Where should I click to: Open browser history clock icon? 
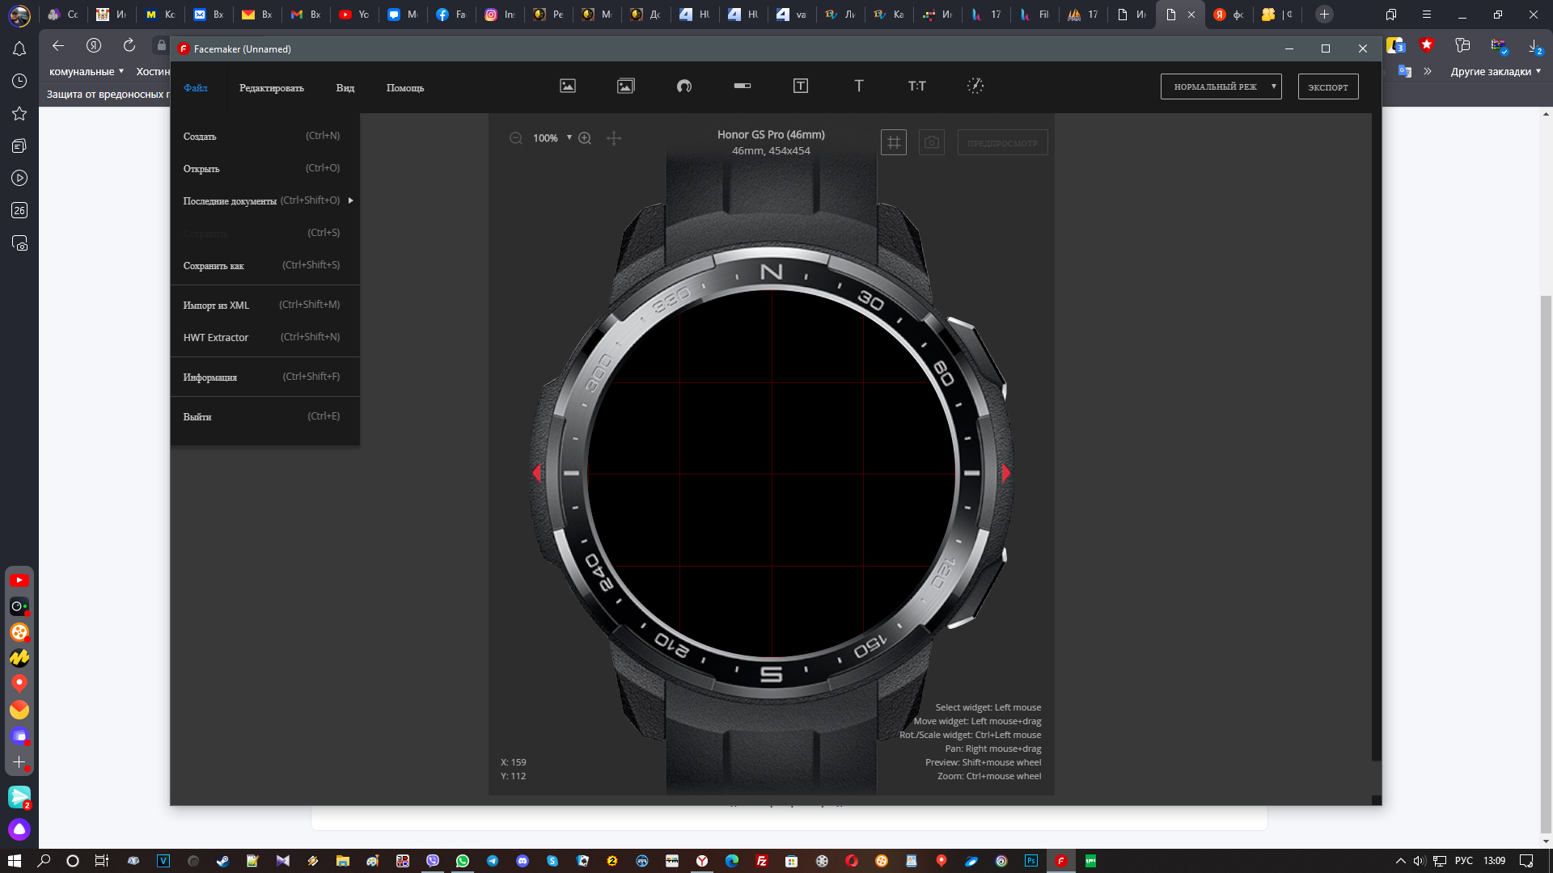click(x=19, y=81)
